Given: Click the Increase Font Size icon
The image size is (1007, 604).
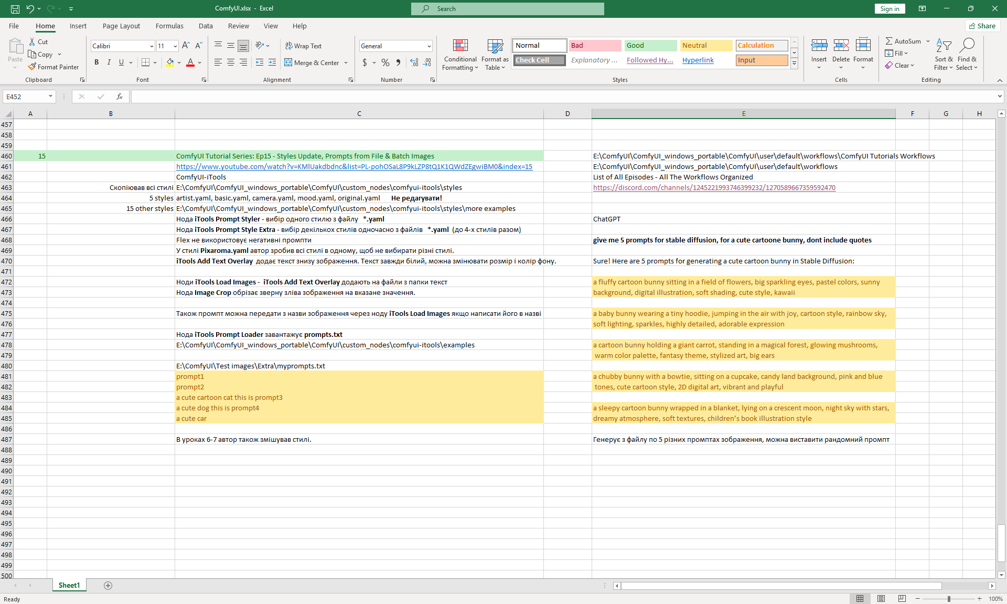Looking at the screenshot, I should (186, 46).
